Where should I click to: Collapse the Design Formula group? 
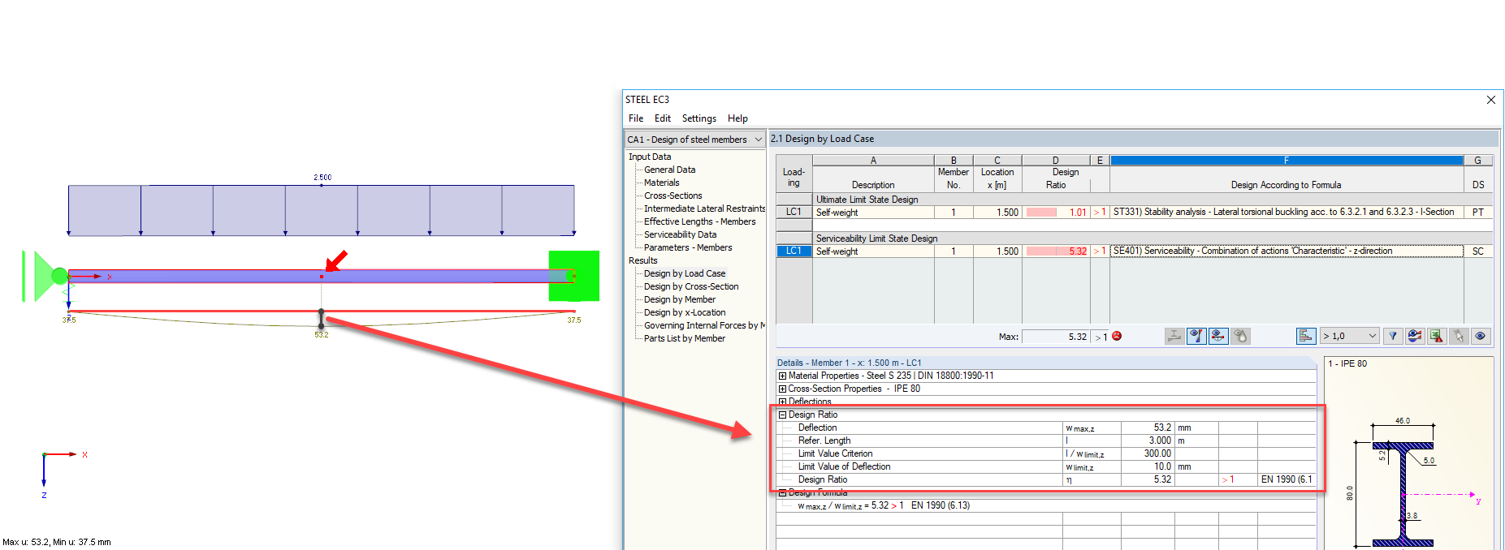(x=782, y=492)
